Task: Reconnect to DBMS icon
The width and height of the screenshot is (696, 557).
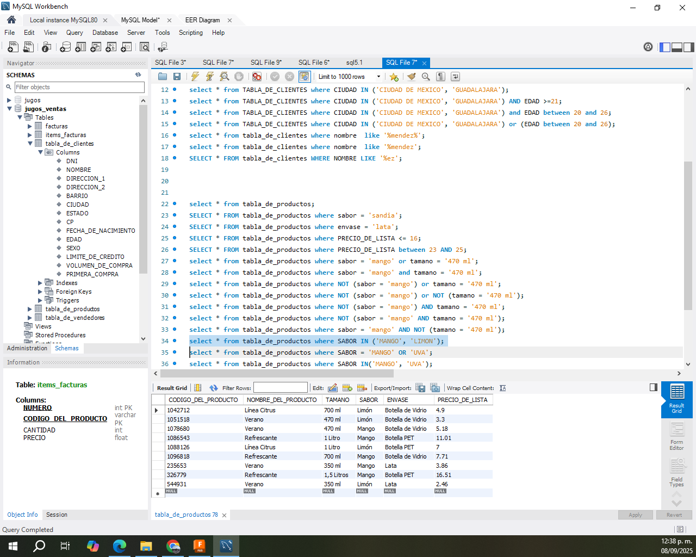Action: [162, 47]
